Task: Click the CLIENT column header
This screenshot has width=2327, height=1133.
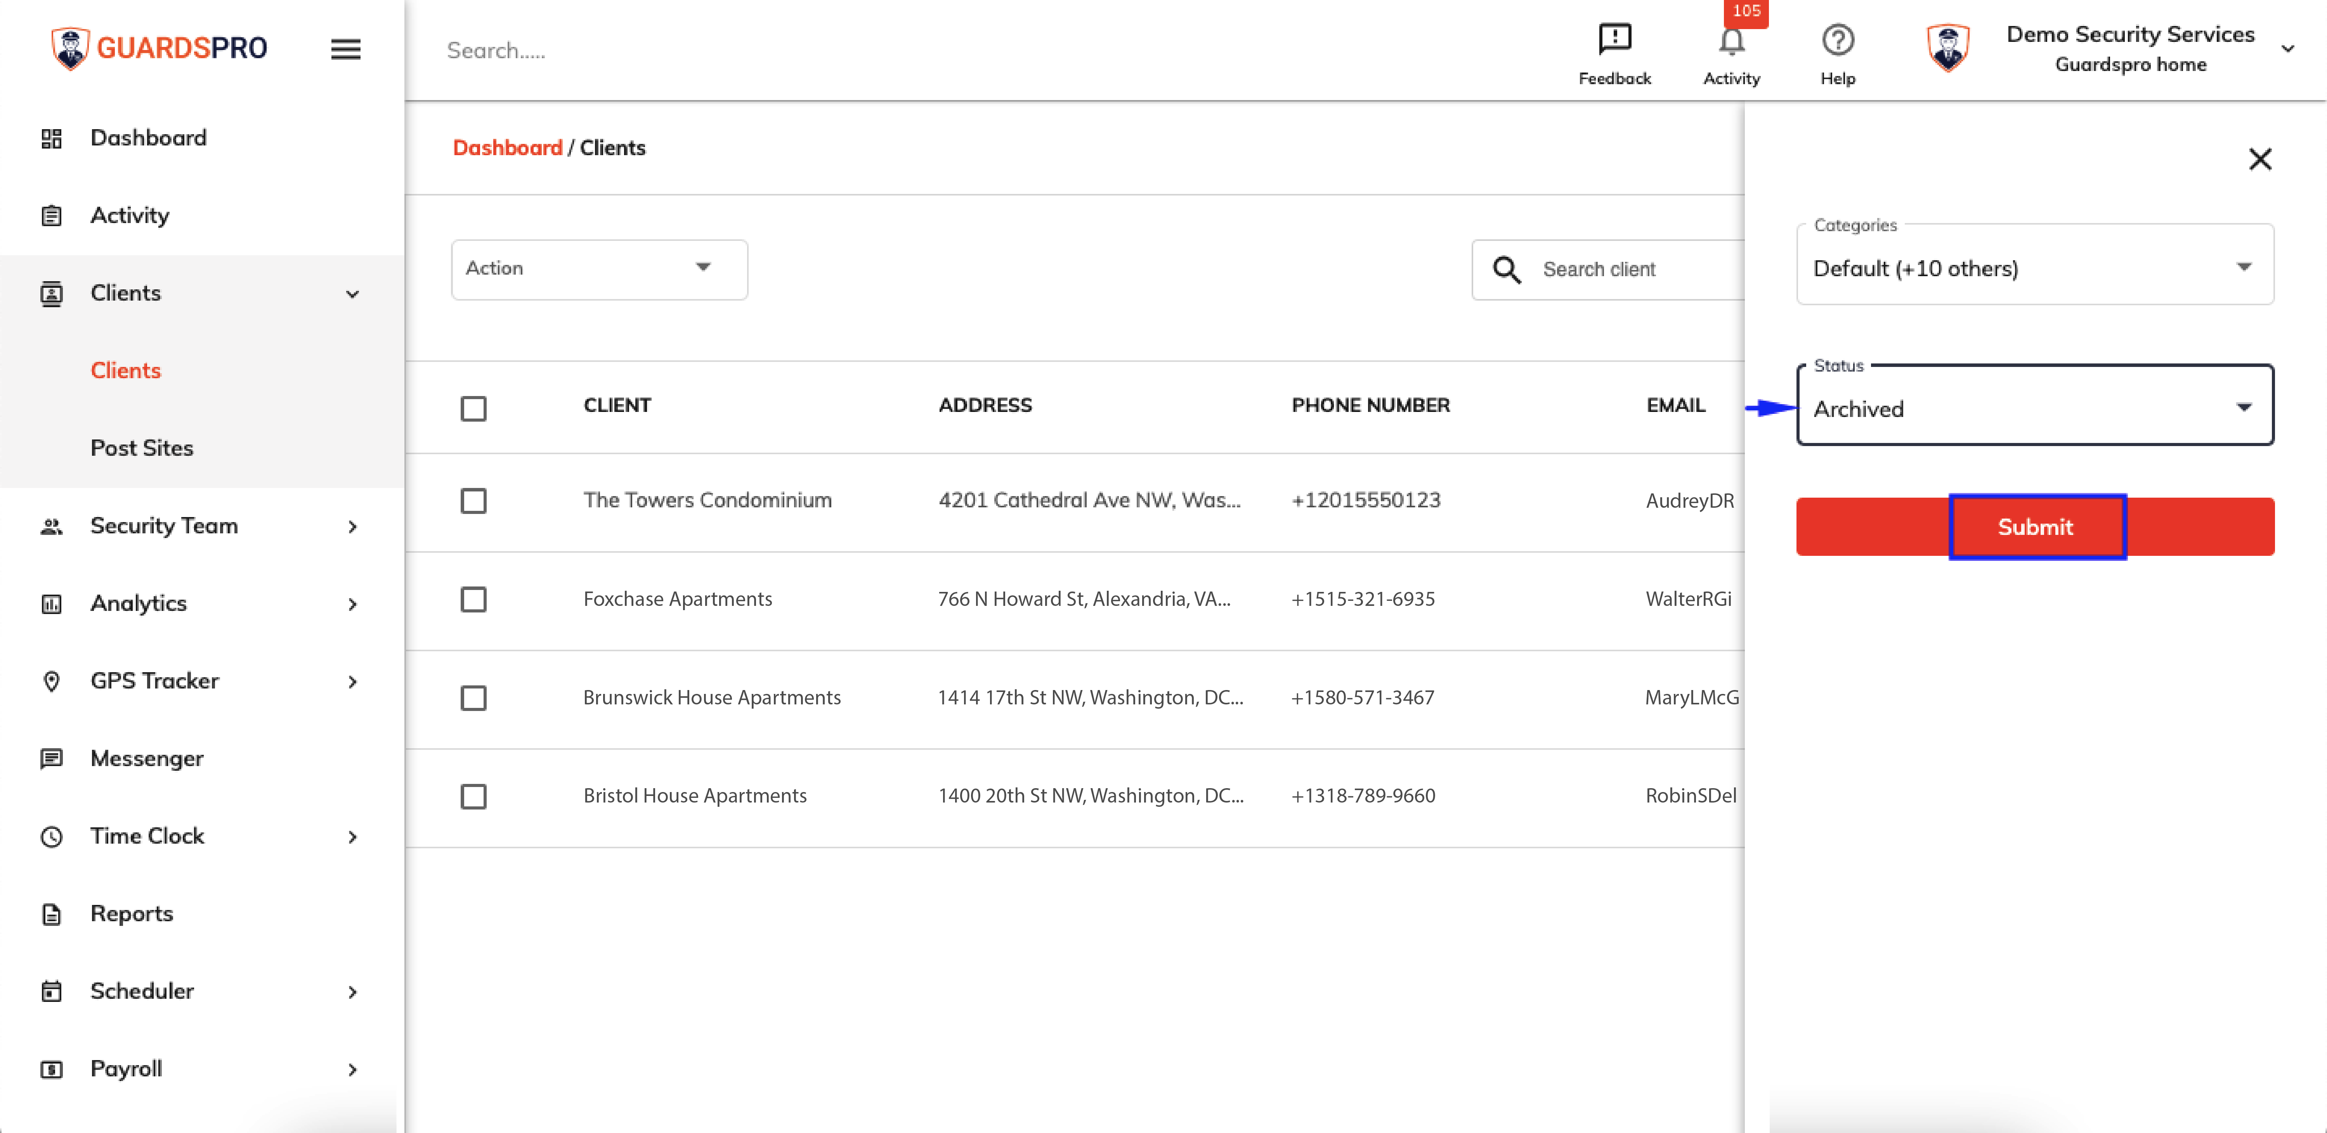Action: (x=617, y=405)
